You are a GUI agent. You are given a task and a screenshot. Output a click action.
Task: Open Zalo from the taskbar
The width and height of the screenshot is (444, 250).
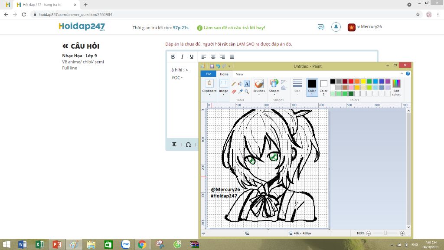126,244
